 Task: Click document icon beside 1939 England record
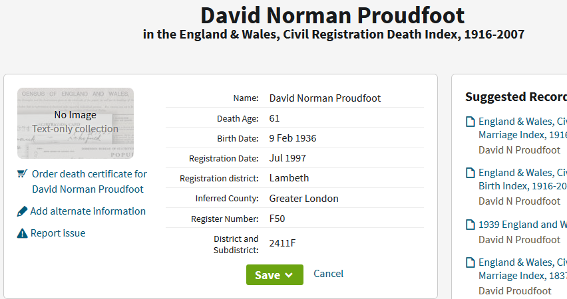pyautogui.click(x=470, y=225)
